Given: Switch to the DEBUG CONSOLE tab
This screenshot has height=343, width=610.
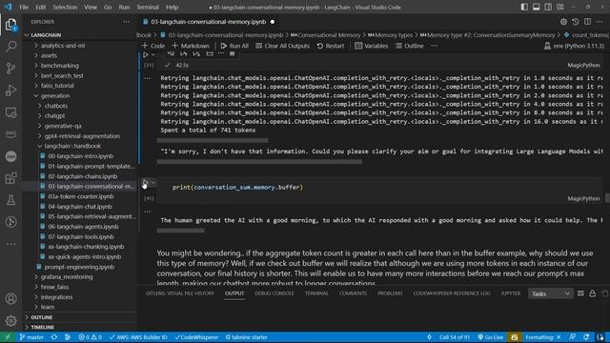Looking at the screenshot, I should (274, 293).
